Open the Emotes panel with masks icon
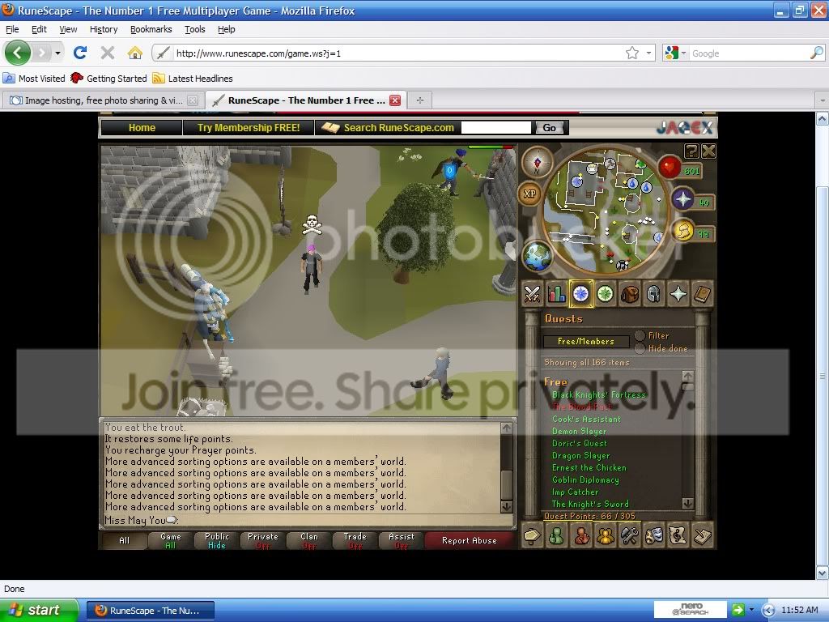This screenshot has width=829, height=622. (654, 535)
